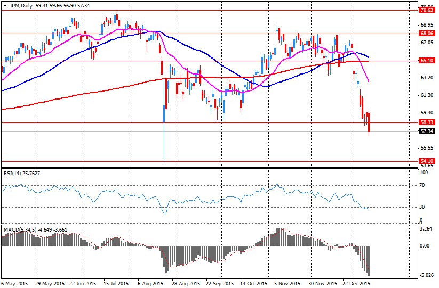Click the MACD 3.264 axis value
439x288 pixels.
point(426,229)
